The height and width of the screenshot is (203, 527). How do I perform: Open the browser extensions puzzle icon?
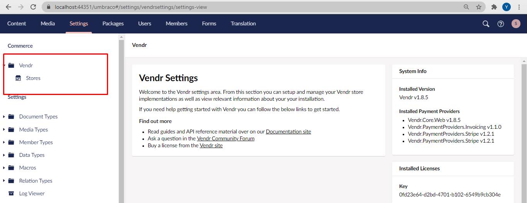(494, 7)
